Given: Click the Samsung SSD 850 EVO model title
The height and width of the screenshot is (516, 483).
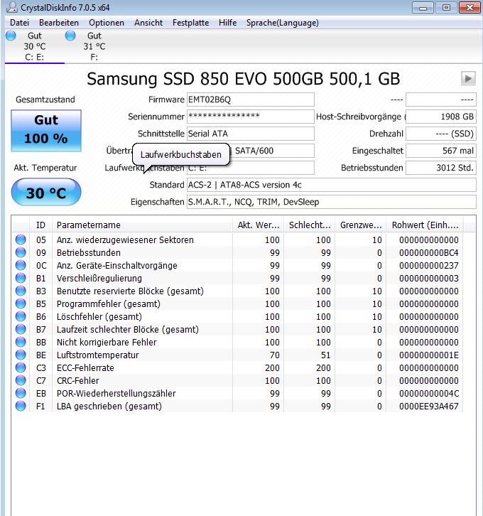Looking at the screenshot, I should coord(244,79).
